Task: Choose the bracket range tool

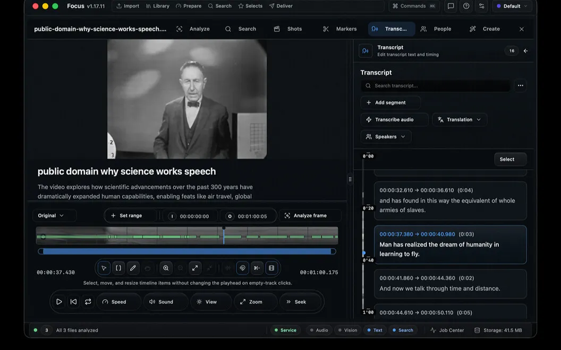Action: (x=118, y=268)
